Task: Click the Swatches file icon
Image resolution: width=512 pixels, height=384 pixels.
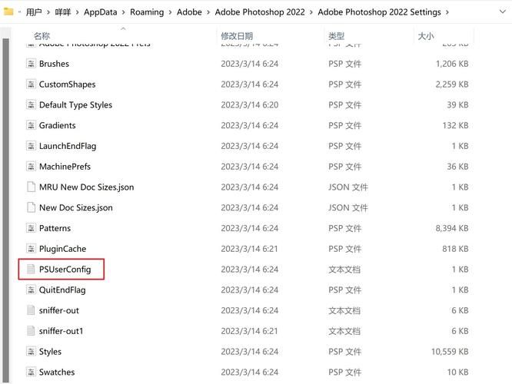Action: coord(31,372)
